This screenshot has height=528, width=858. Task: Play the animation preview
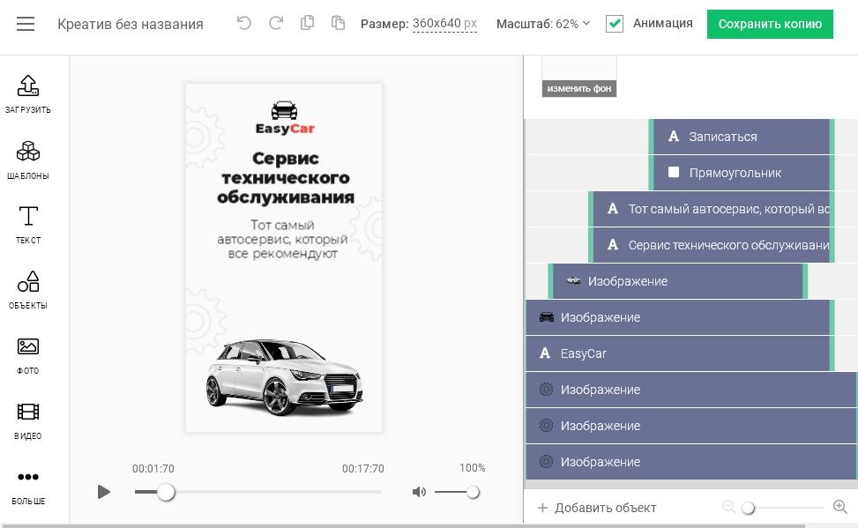pyautogui.click(x=104, y=492)
